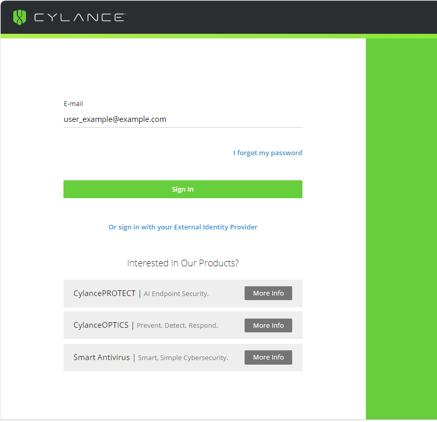Select the 'CylanceOPTICS' product name

(101, 325)
